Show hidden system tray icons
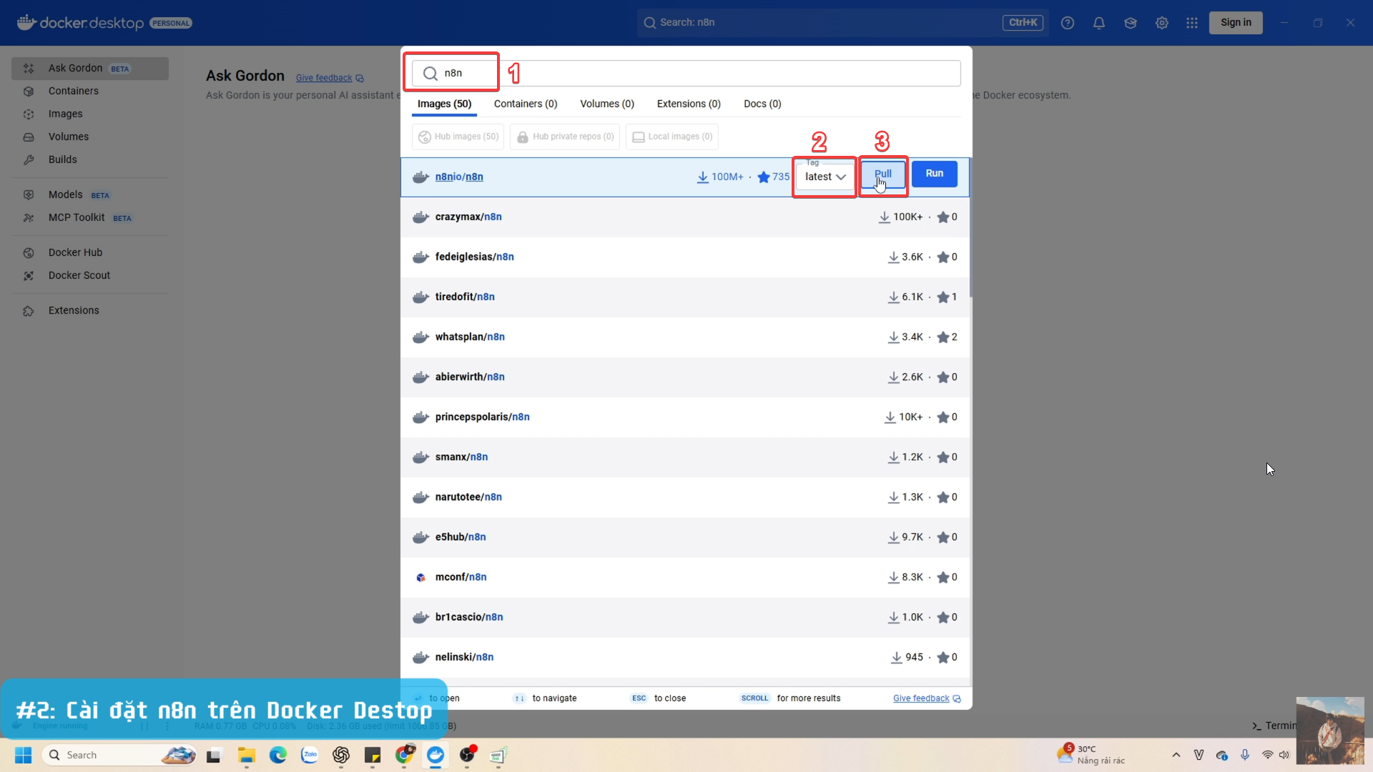This screenshot has width=1373, height=772. (x=1176, y=755)
